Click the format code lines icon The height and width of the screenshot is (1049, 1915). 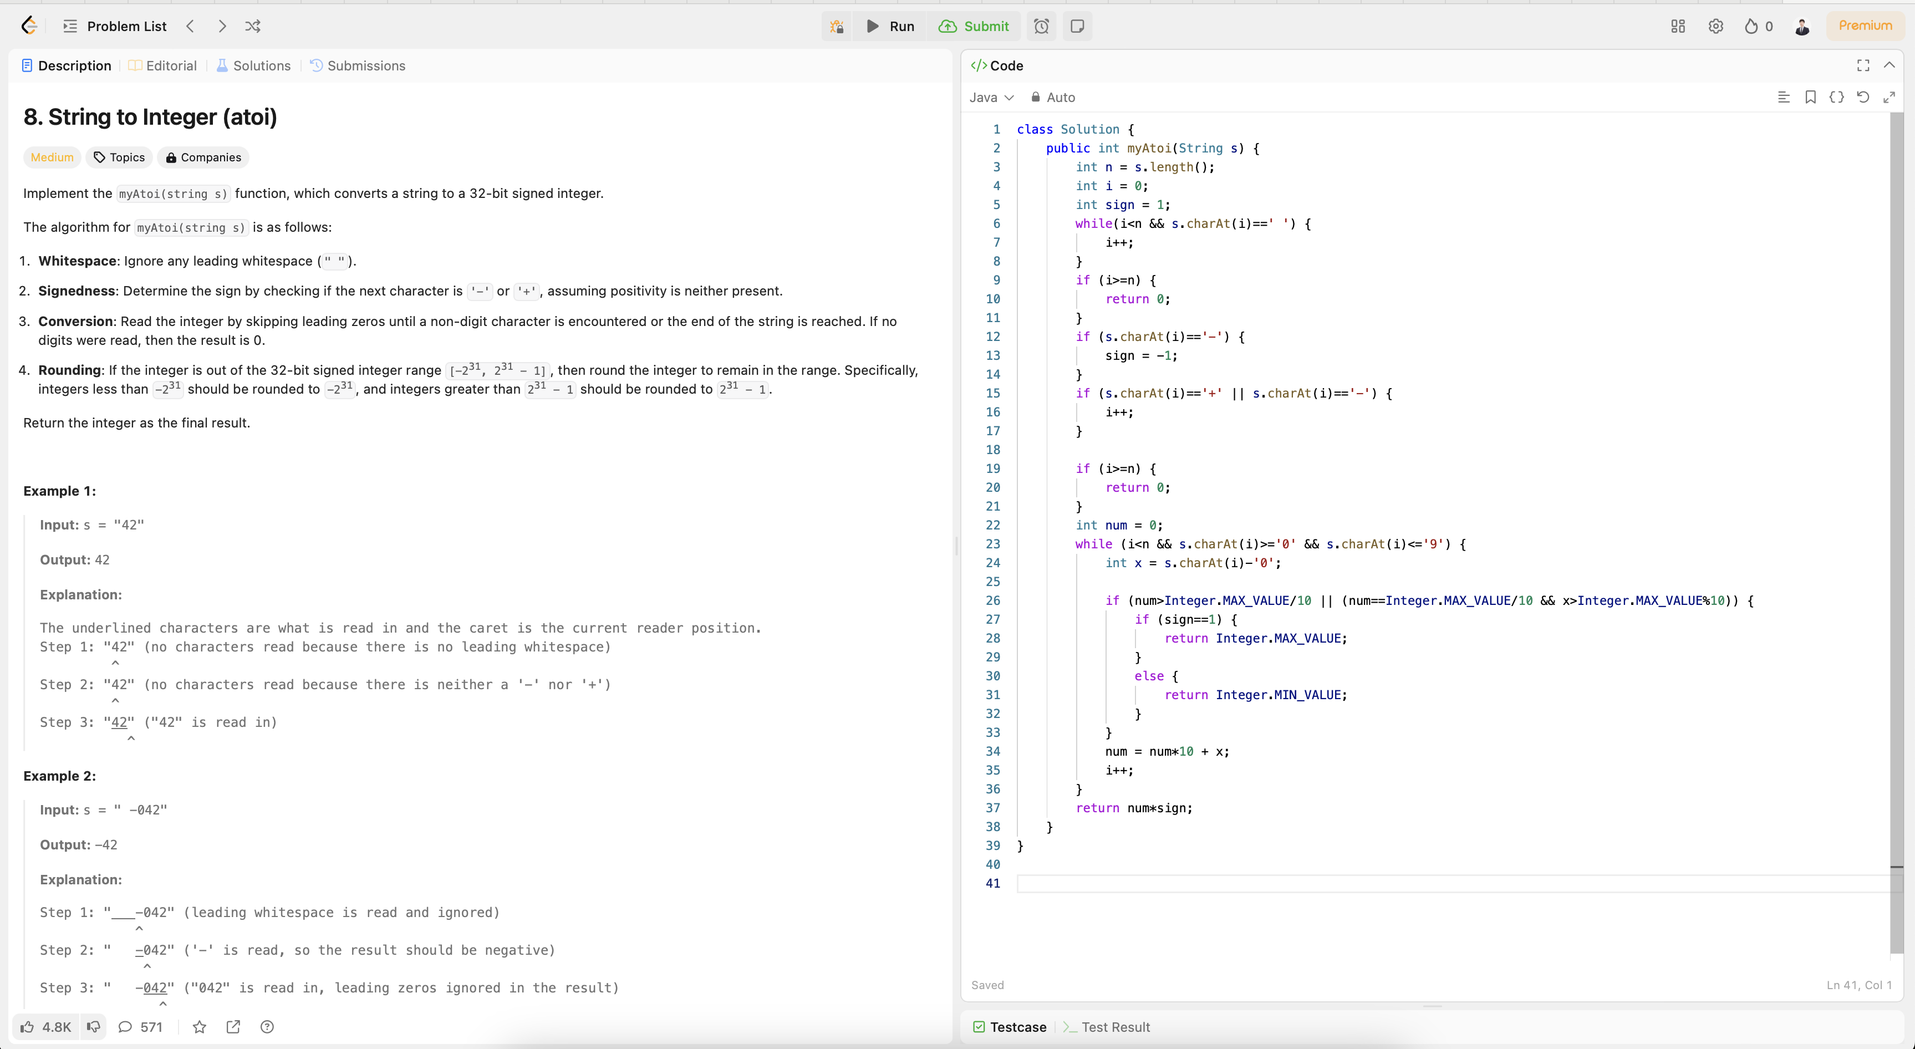pos(1784,98)
